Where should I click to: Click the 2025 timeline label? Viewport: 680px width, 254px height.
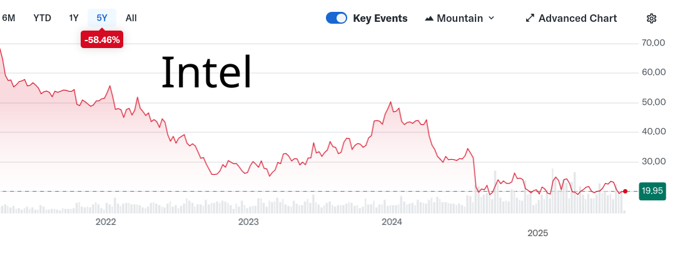(537, 233)
